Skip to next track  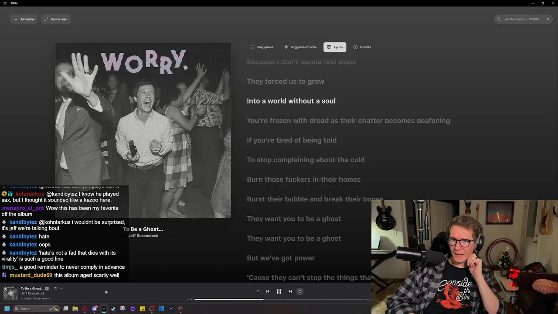click(290, 291)
